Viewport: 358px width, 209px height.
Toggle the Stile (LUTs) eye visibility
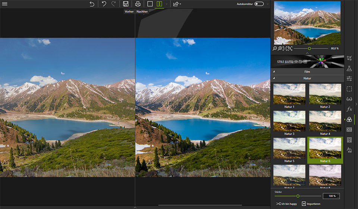pyautogui.click(x=296, y=62)
